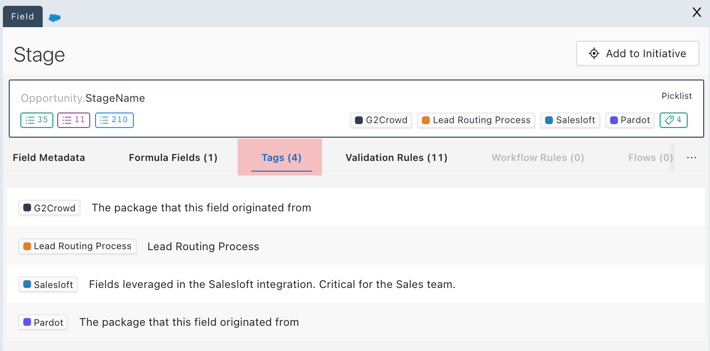Switch to the Formula Fields tab
This screenshot has height=351, width=710.
pyautogui.click(x=173, y=158)
